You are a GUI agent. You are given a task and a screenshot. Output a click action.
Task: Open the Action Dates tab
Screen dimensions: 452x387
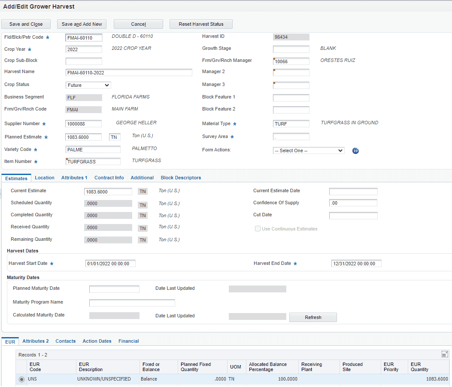point(97,341)
